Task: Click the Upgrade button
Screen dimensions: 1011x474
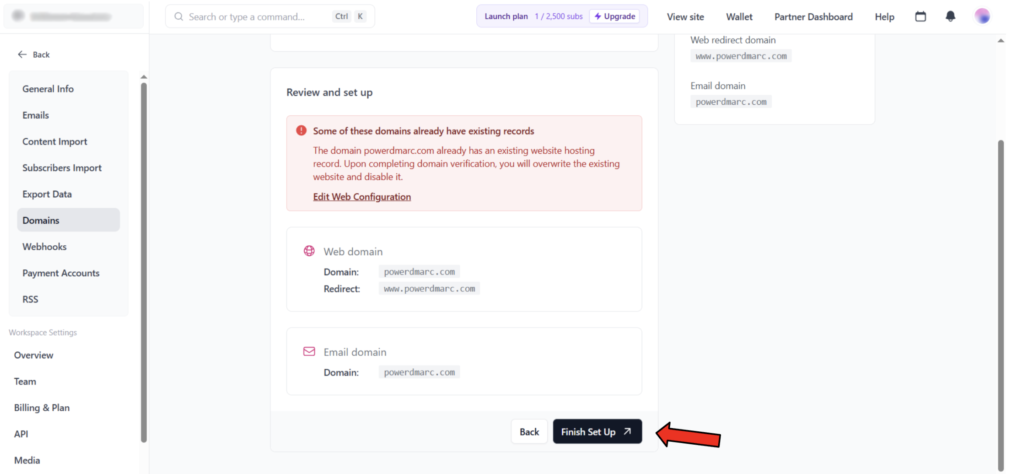Action: (x=614, y=16)
